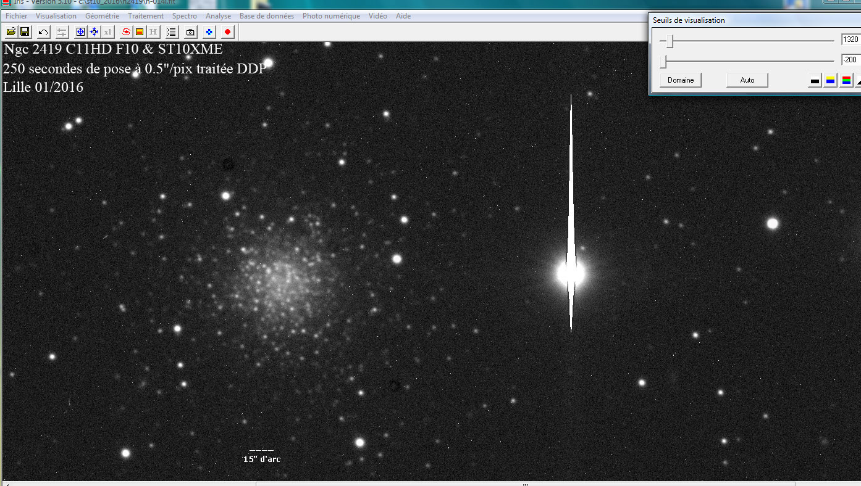This screenshot has height=486, width=861.
Task: Open the Photo numérique menu
Action: click(x=331, y=16)
